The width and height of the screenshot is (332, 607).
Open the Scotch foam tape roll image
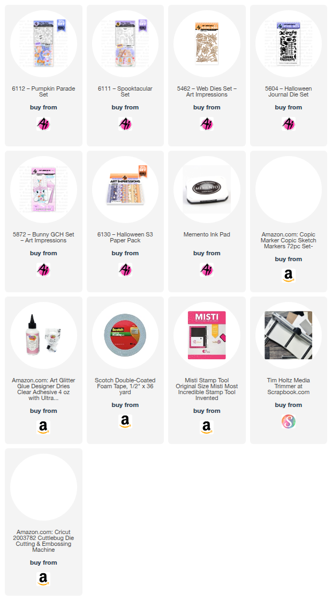pyautogui.click(x=125, y=335)
